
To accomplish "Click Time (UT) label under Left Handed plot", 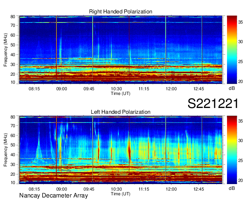I will tap(121, 194).
